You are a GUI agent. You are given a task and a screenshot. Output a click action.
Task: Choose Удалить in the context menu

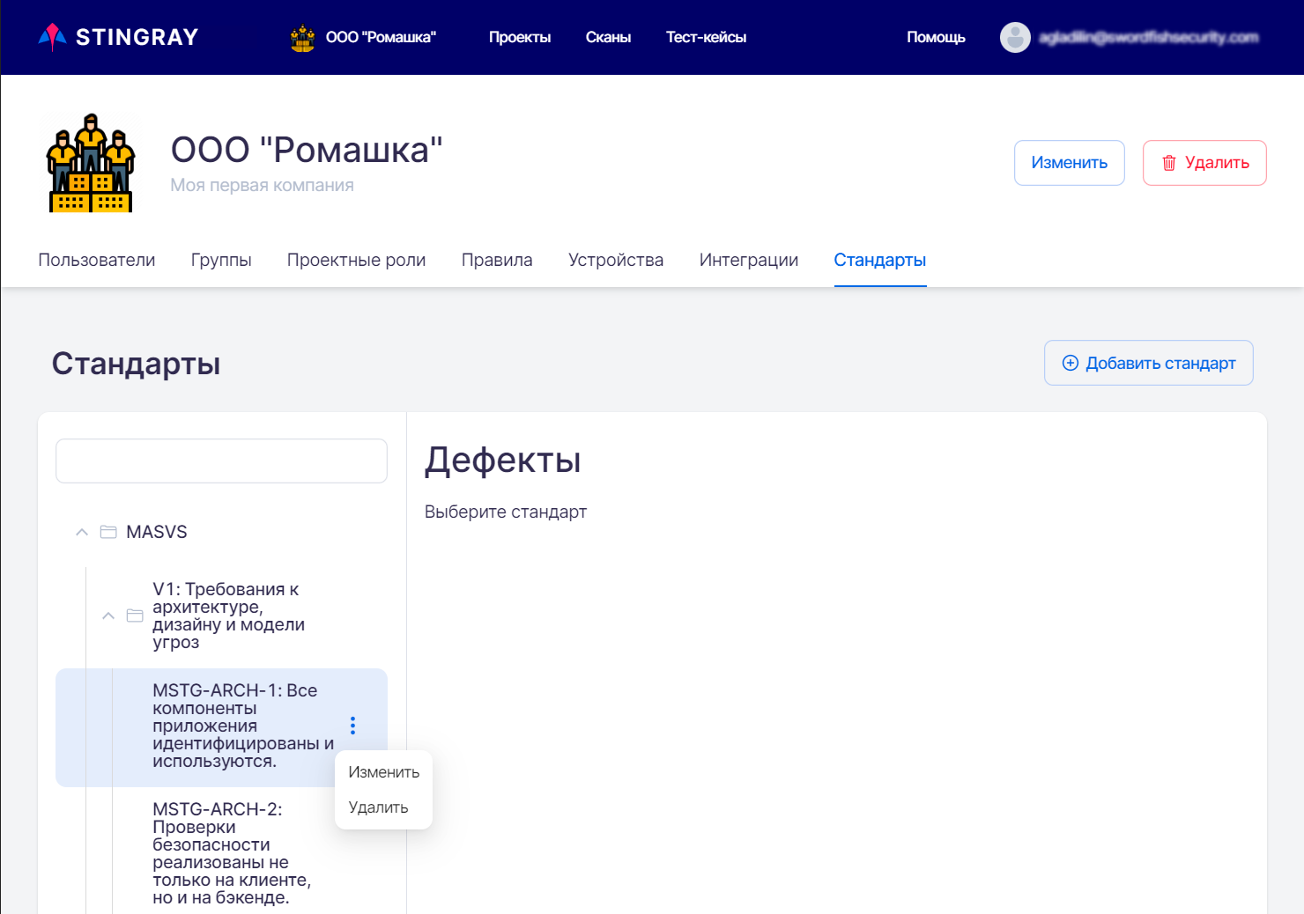[378, 807]
